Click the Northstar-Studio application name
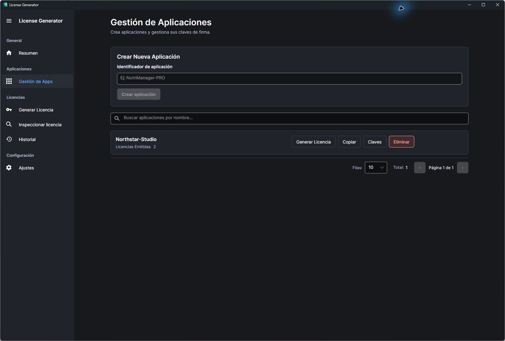Viewport: 505px width, 341px height. pyautogui.click(x=136, y=139)
